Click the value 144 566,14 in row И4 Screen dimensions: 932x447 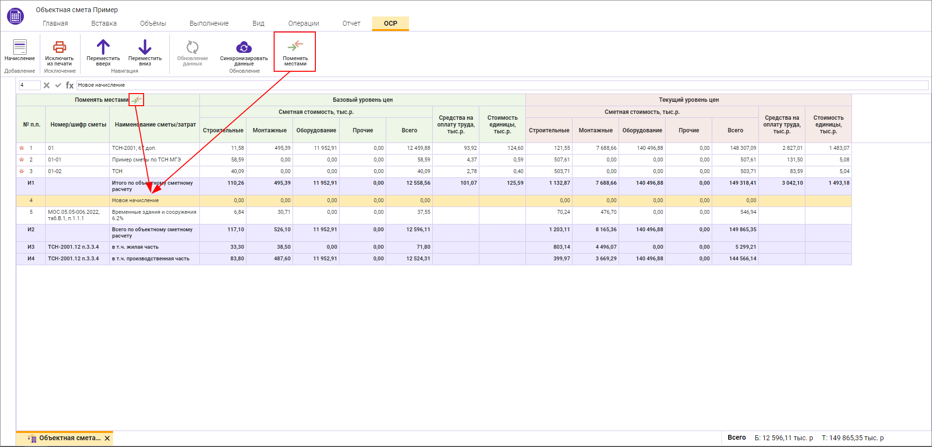(x=742, y=258)
